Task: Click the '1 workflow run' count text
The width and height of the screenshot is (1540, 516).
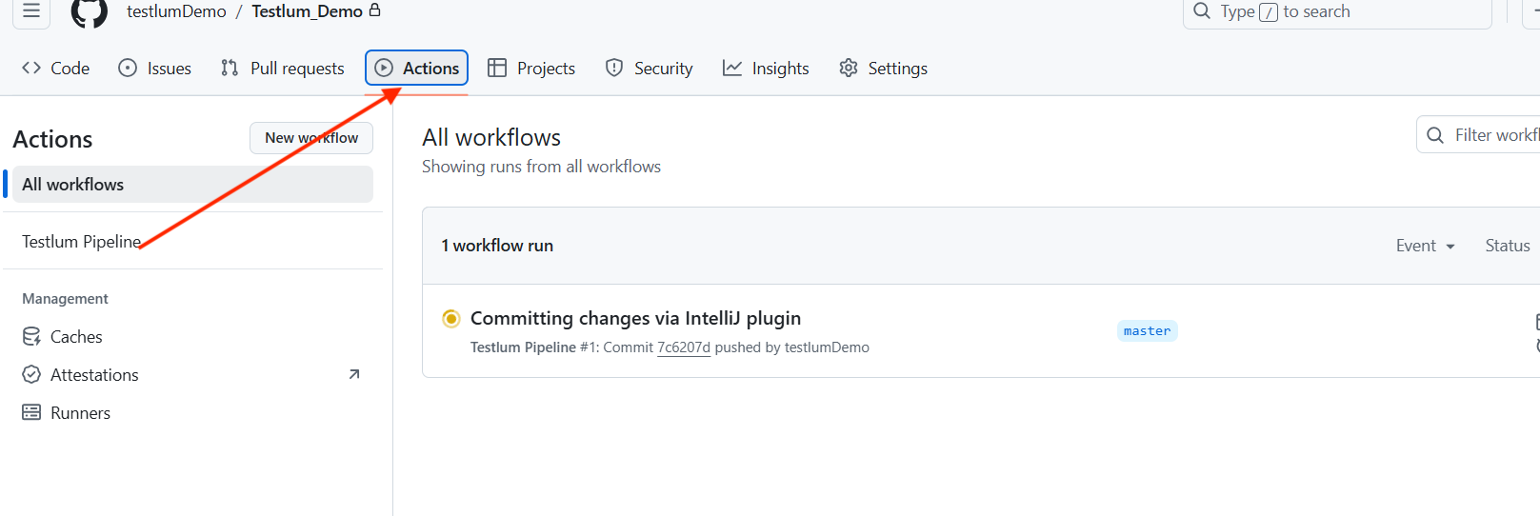Action: coord(497,246)
